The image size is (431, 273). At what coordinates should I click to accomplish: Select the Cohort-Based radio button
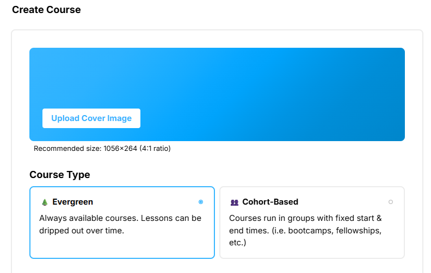(391, 202)
